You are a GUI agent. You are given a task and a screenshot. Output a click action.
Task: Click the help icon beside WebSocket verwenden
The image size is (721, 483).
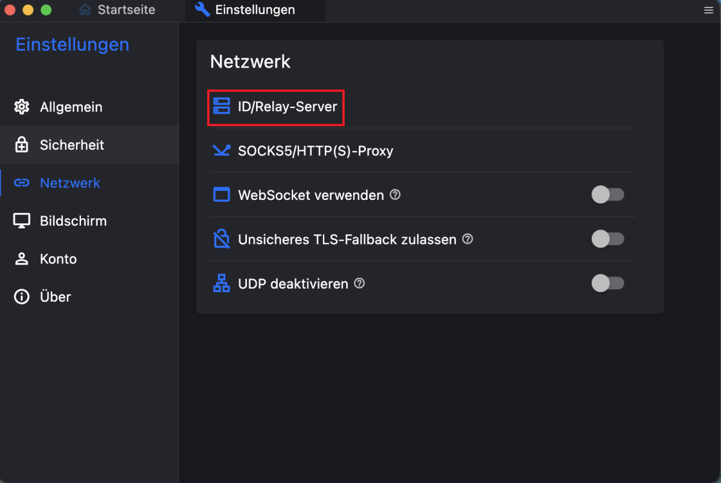coord(395,194)
